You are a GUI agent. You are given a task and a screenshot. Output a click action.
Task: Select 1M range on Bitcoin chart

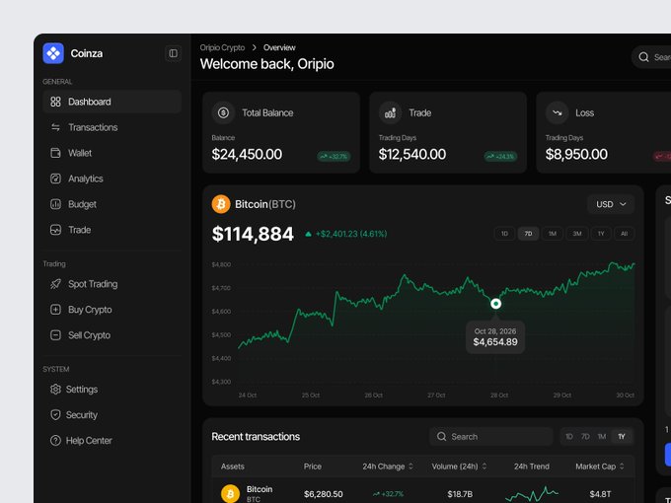pyautogui.click(x=553, y=234)
